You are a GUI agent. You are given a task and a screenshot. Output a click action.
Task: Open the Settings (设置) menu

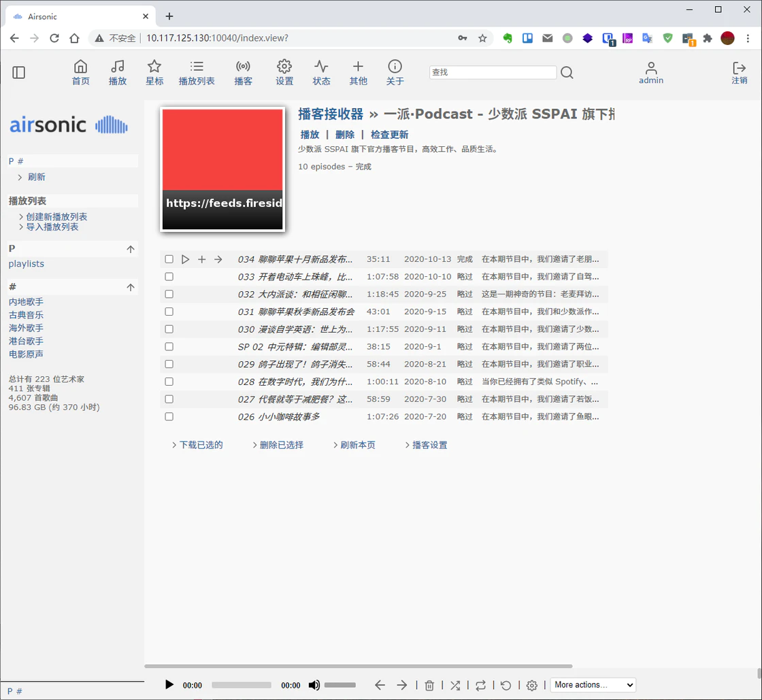[284, 67]
